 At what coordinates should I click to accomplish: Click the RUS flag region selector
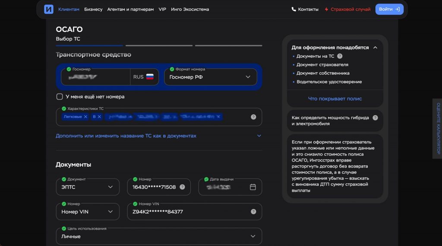pos(144,77)
